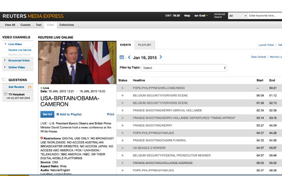Viewport: 282px width, 176px height.
Task: Open FRANCE-SHOOTING/CHARB FUNERAL event
Action: click(159, 140)
